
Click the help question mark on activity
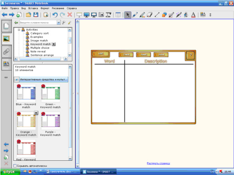point(191,55)
